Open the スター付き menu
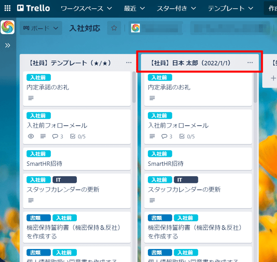Screen dimensions: 277x262 [176, 8]
